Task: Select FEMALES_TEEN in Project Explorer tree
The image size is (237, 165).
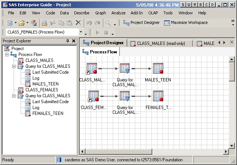Action: pos(48,113)
